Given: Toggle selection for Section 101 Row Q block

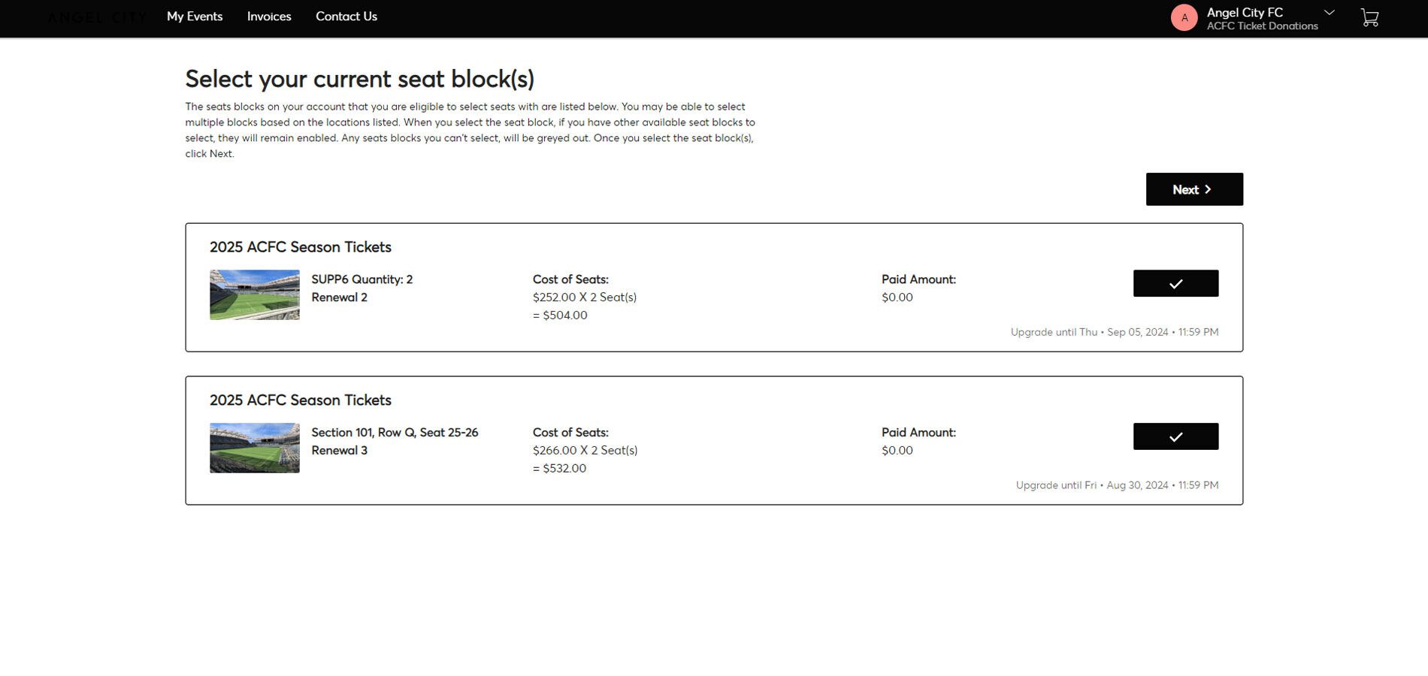Looking at the screenshot, I should tap(1175, 436).
